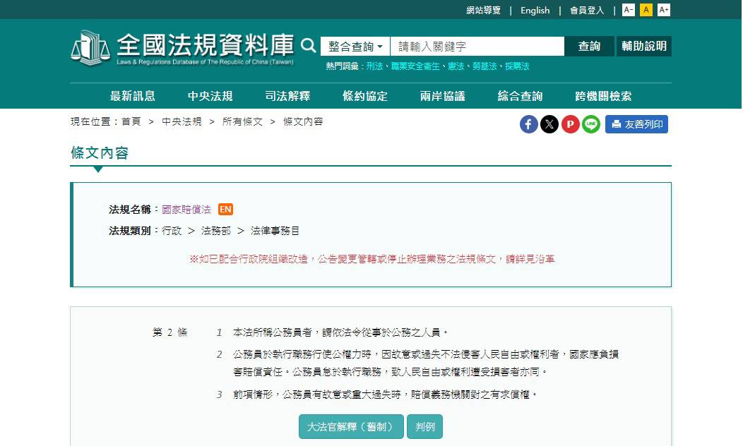Click the 刑法 hot keyword link
Viewport: 743px width, 446px height.
point(374,66)
